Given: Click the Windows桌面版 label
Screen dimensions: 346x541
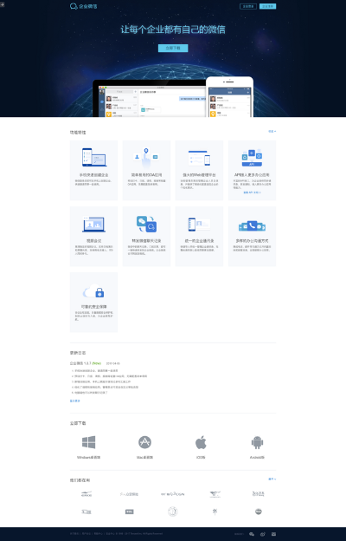Looking at the screenshot, I should [88, 458].
